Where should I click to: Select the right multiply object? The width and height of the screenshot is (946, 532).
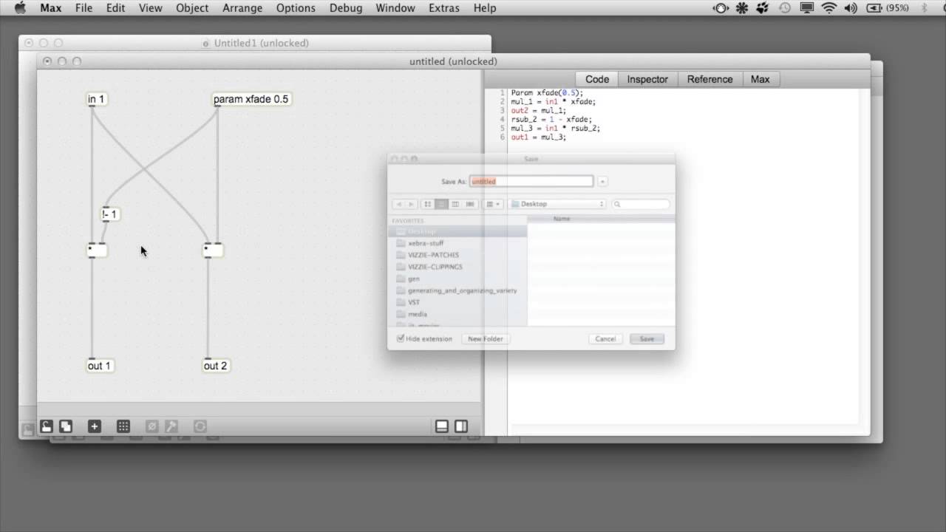[213, 250]
